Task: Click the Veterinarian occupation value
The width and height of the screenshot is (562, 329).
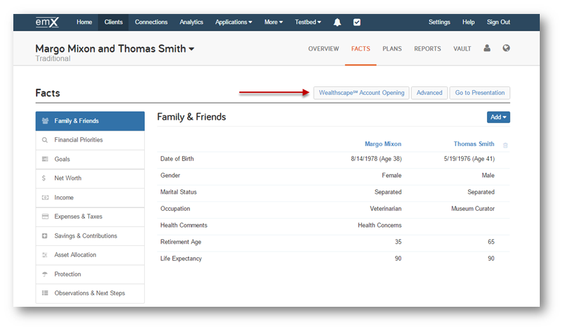Action: [x=385, y=208]
